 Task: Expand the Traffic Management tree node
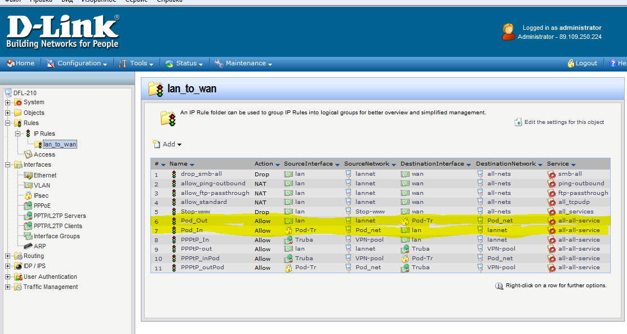(7, 287)
